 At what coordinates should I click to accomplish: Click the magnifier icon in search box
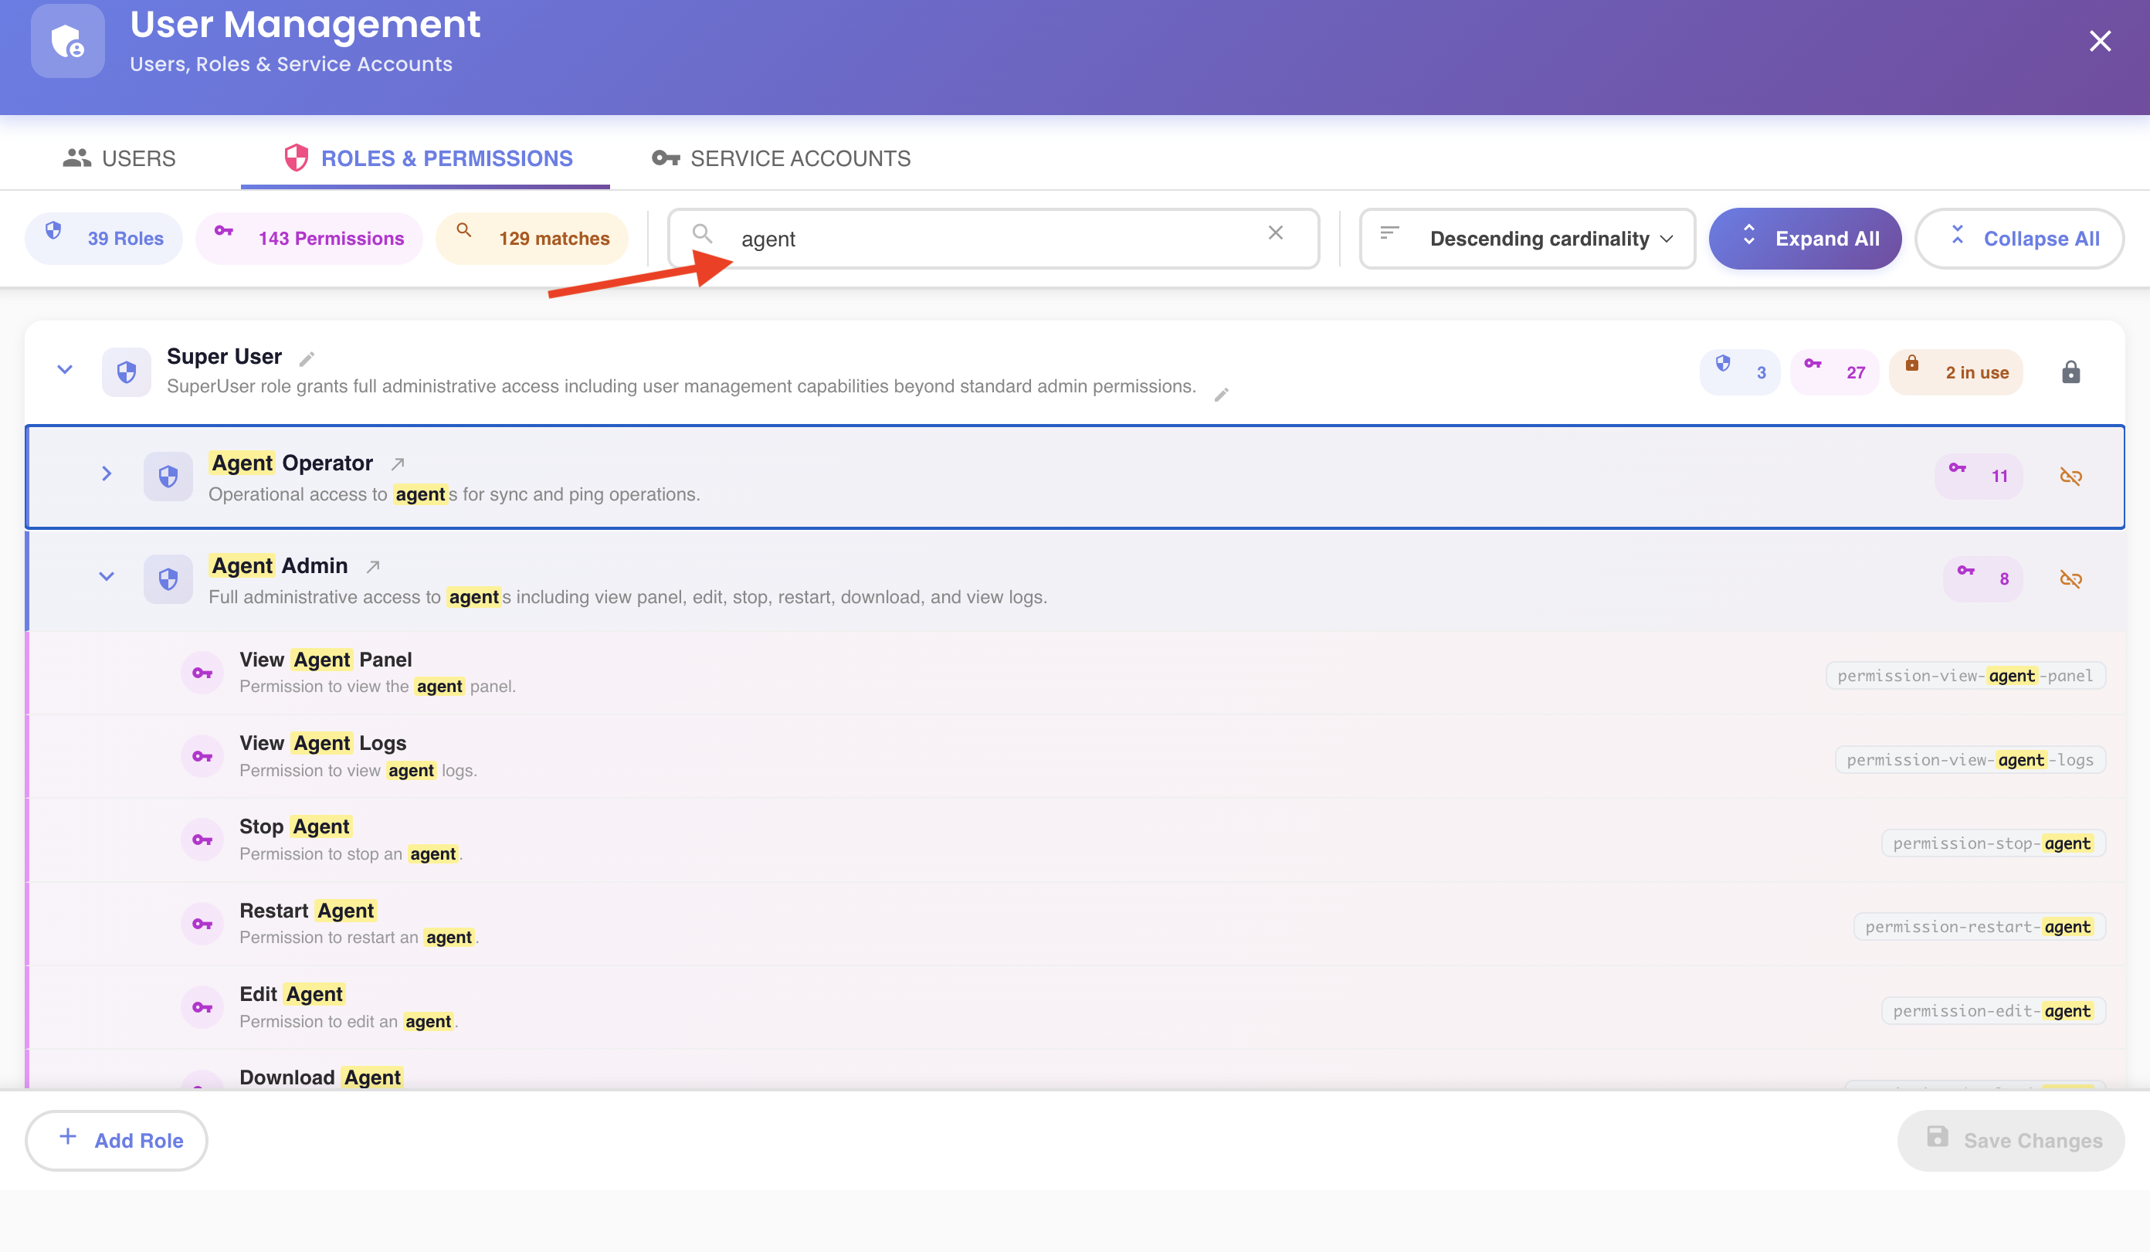pyautogui.click(x=702, y=233)
